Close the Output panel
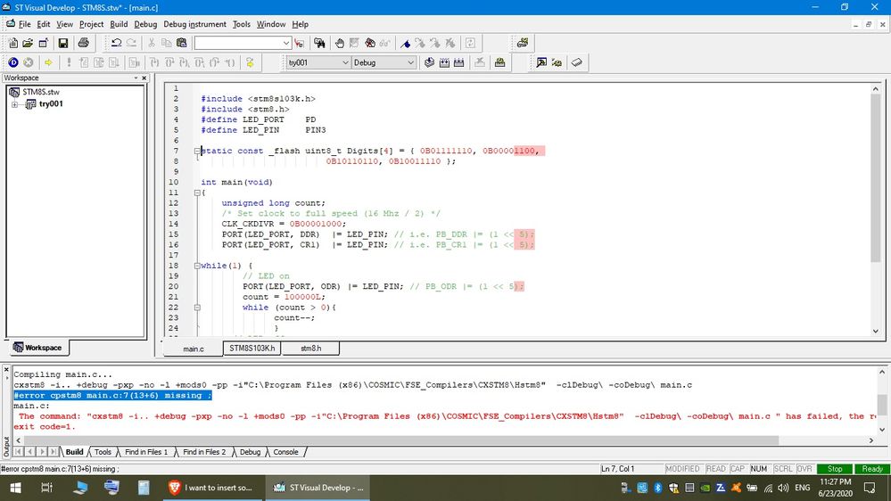The width and height of the screenshot is (891, 501). tap(6, 370)
